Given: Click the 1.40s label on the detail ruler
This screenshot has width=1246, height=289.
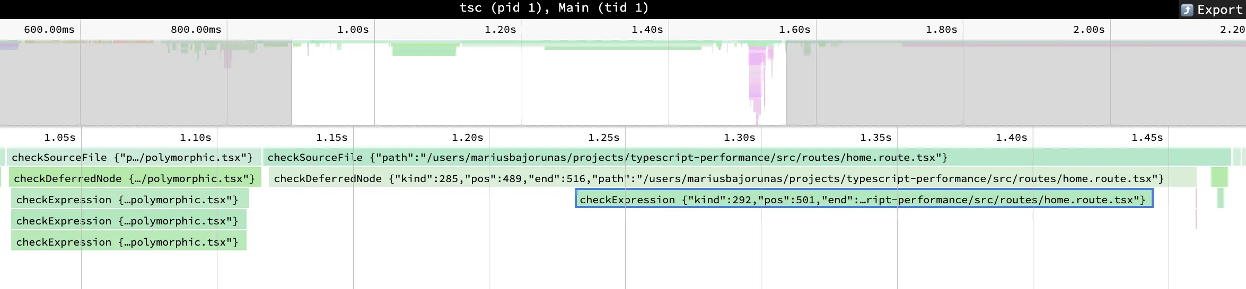Looking at the screenshot, I should coord(1012,138).
